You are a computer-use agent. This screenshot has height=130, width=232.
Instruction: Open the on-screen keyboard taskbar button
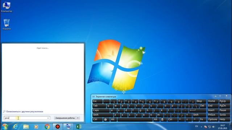click(x=68, y=127)
